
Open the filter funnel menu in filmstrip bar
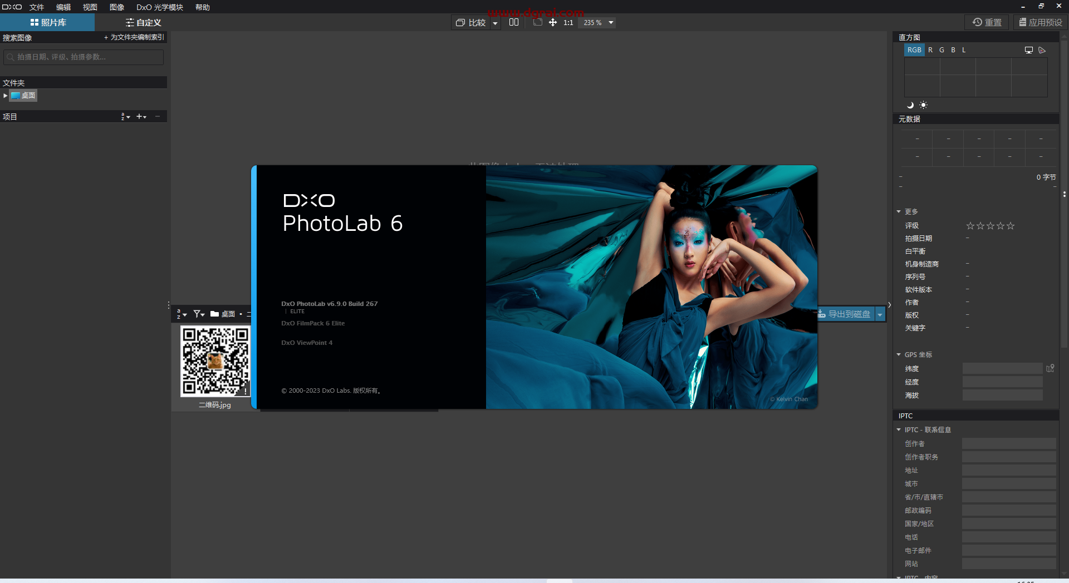[199, 314]
